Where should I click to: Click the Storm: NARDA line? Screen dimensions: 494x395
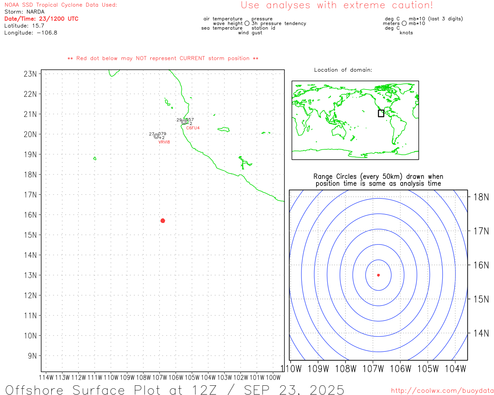tap(24, 12)
